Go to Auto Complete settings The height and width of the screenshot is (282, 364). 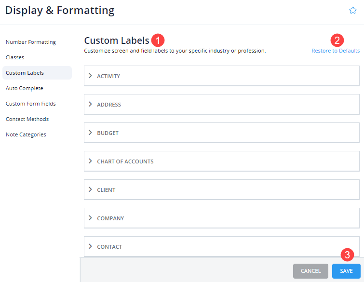25,88
